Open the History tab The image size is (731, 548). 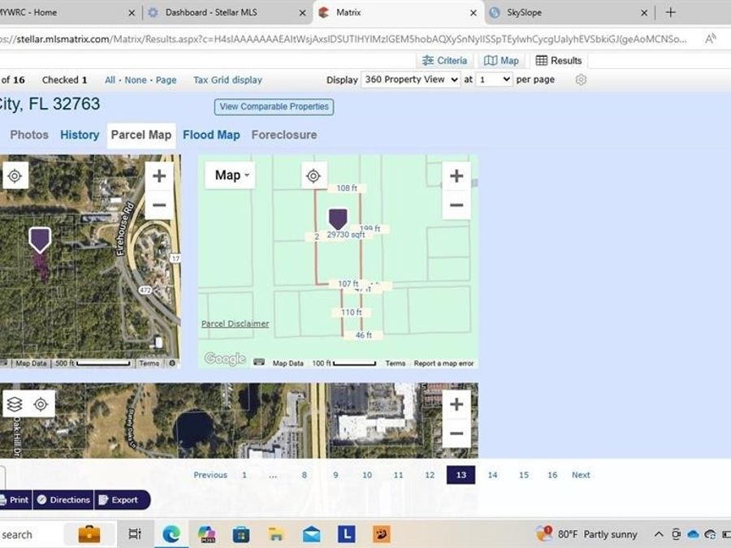click(80, 135)
